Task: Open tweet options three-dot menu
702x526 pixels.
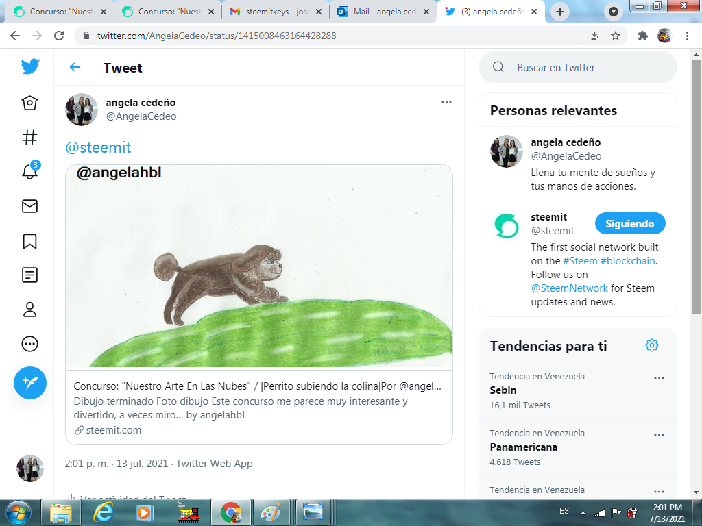Action: tap(446, 102)
